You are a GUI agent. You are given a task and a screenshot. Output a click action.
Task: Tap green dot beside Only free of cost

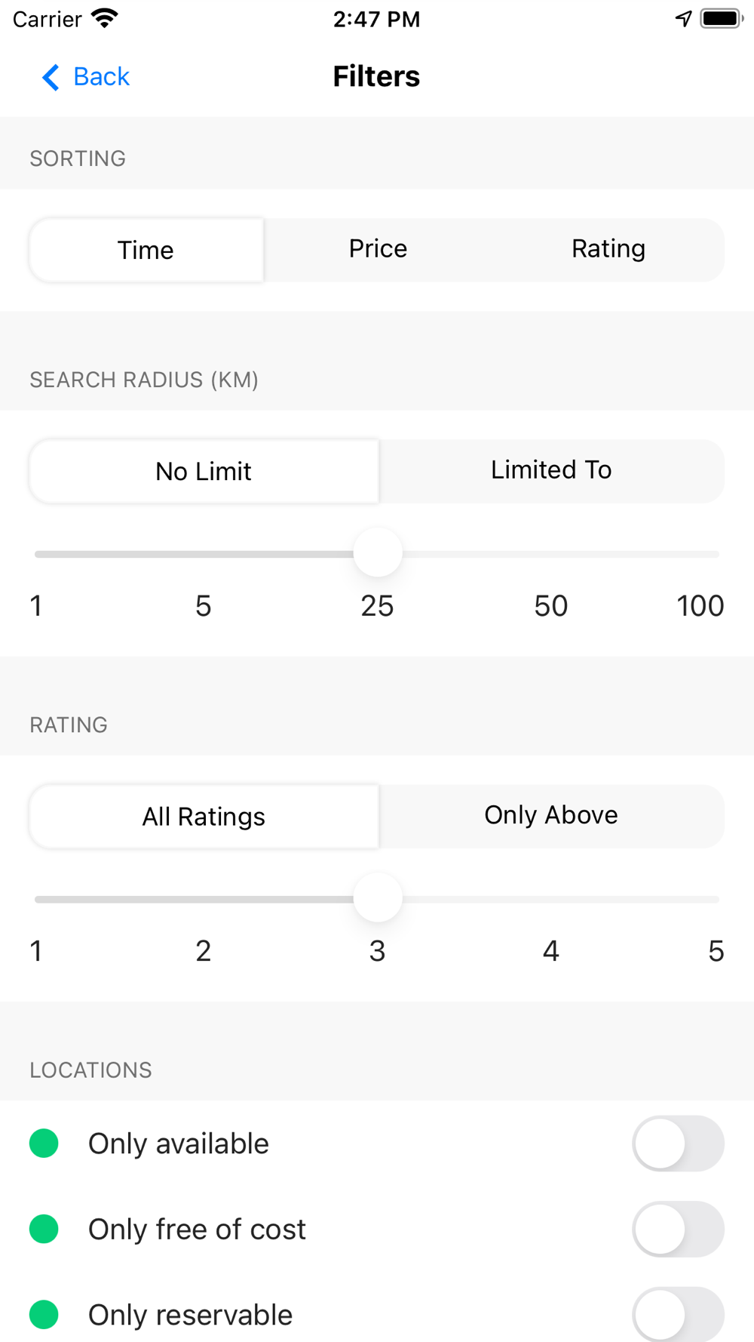pyautogui.click(x=44, y=1229)
